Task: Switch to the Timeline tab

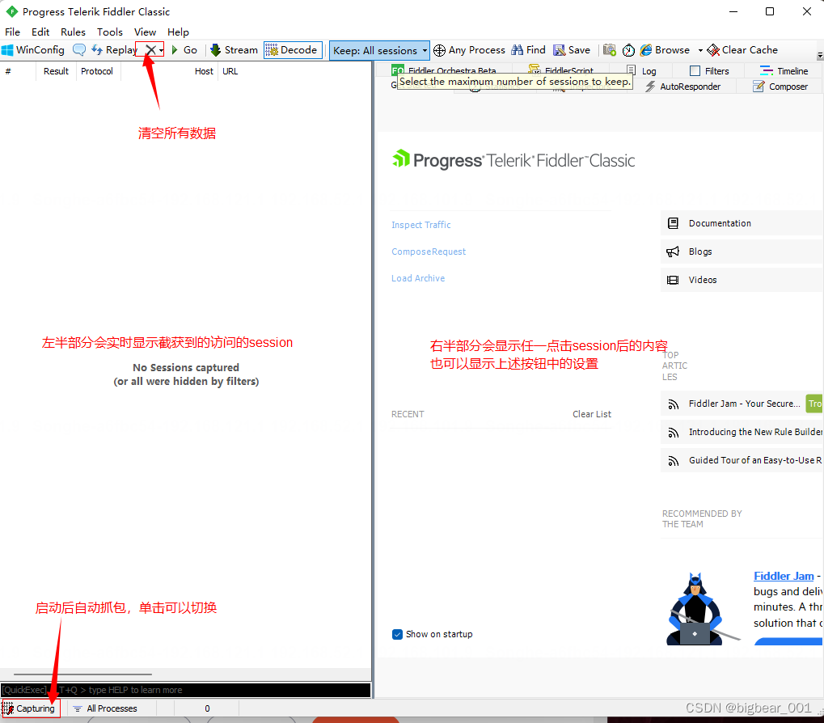Action: click(784, 71)
